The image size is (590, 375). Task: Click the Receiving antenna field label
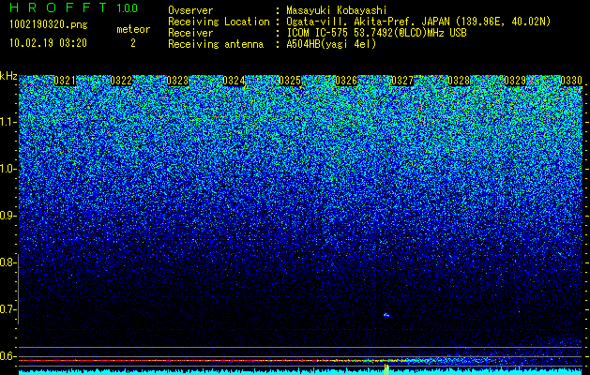[216, 44]
